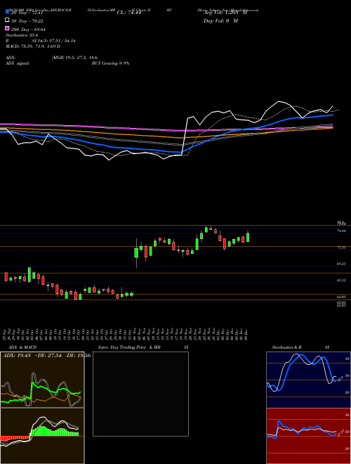Screen dimensions: 351x464
Task: Click the '(MGR) 19.5, 27.5, 18.6' ADX values
Action: 74,58
